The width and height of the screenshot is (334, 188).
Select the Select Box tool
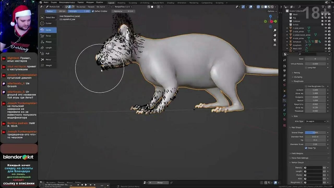click(x=48, y=17)
